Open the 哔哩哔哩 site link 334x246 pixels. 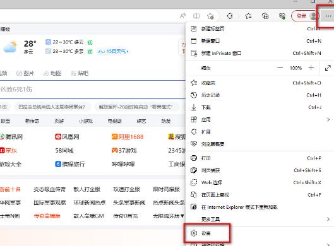coord(123,164)
